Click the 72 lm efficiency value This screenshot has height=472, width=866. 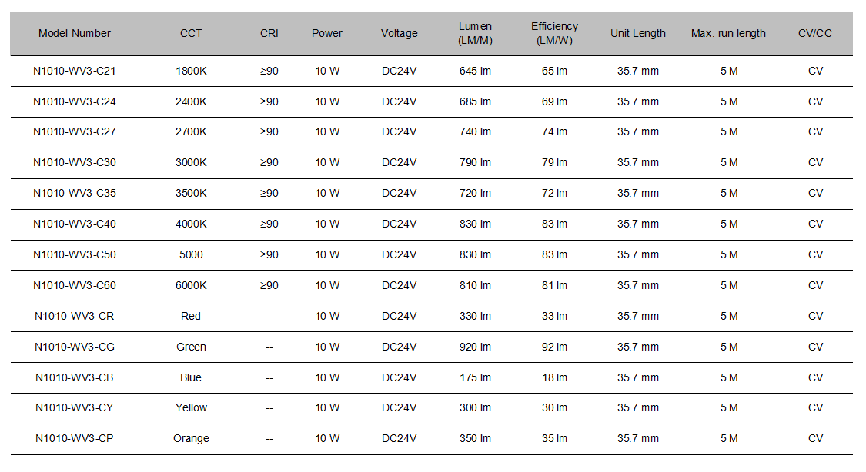pos(554,194)
